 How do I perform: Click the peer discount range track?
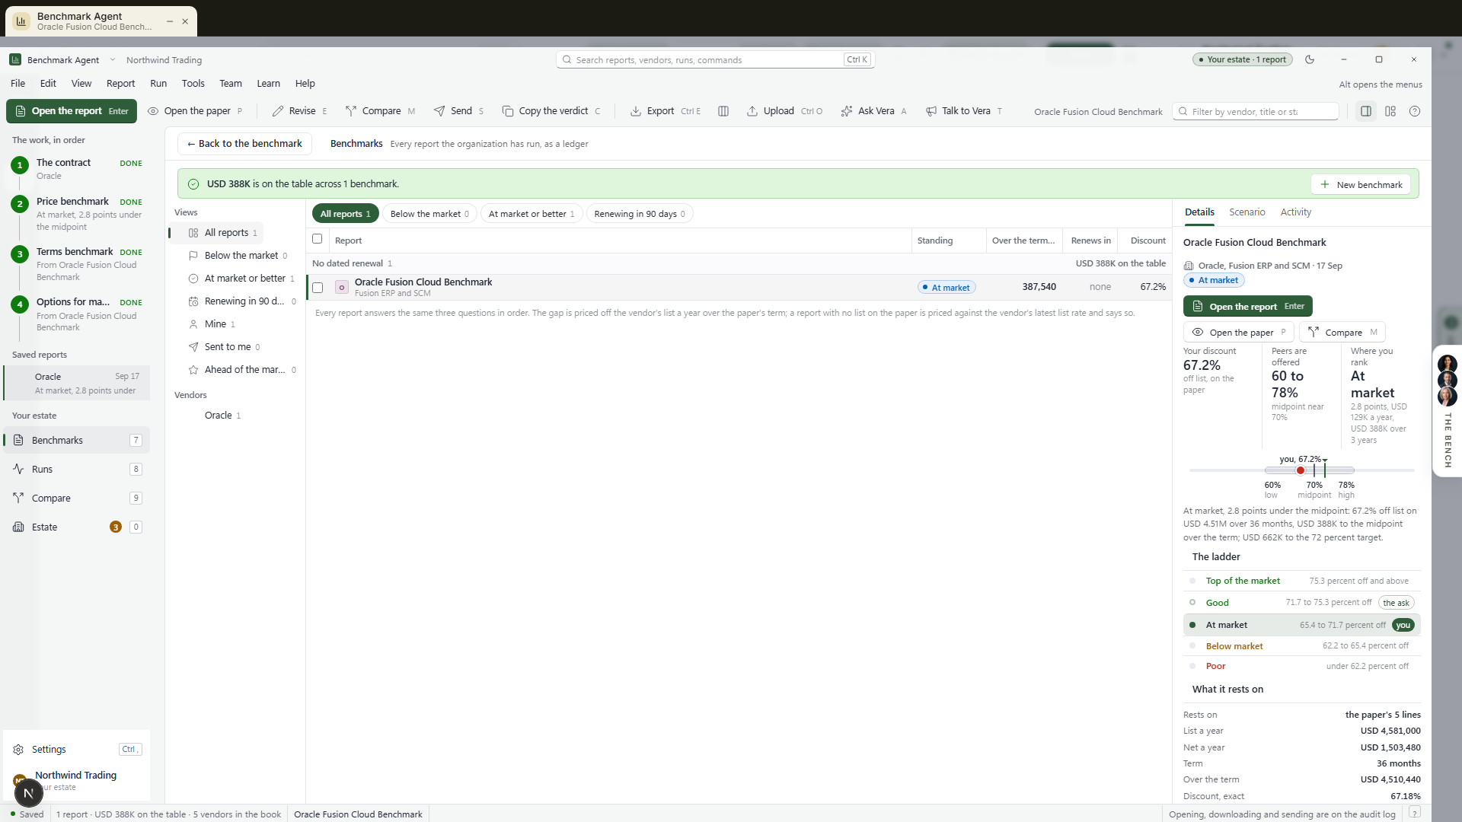pyautogui.click(x=1310, y=470)
